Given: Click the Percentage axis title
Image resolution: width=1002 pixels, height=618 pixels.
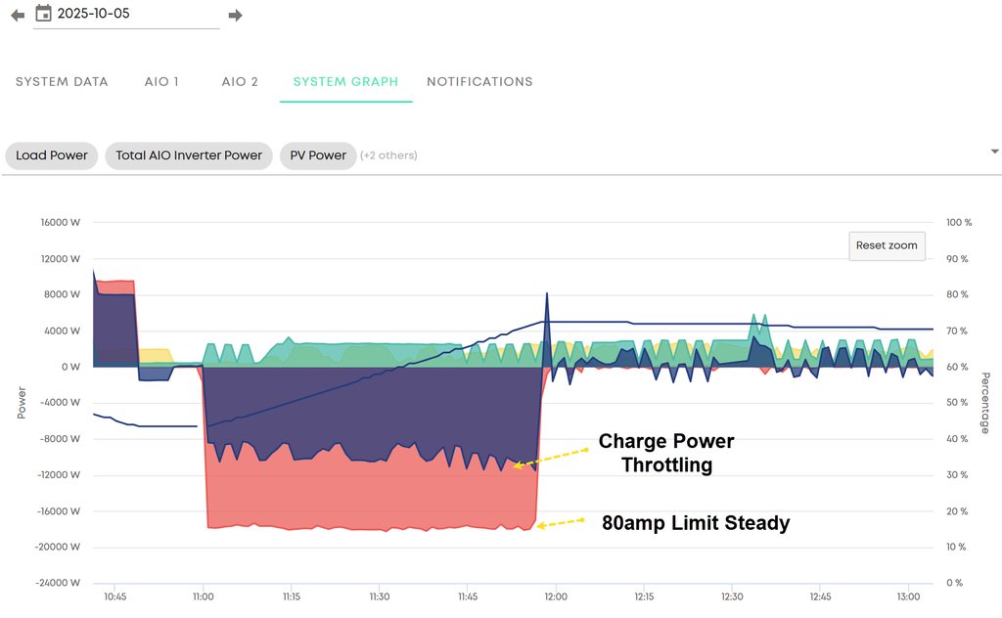Looking at the screenshot, I should 985,402.
